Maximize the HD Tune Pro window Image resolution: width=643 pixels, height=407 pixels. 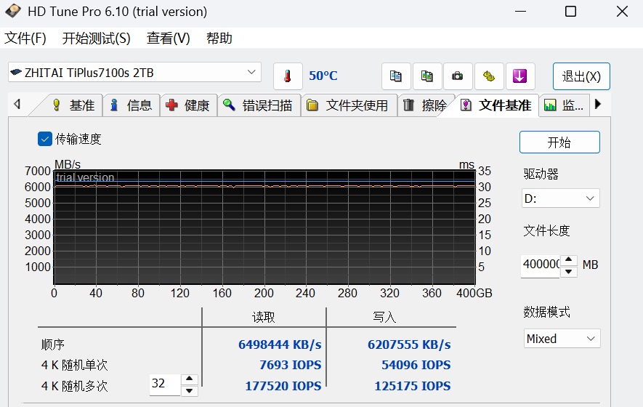[x=570, y=12]
